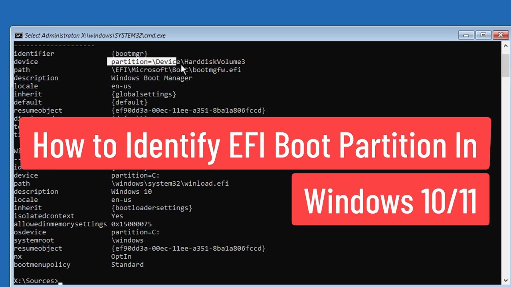The width and height of the screenshot is (511, 287).
Task: Click the '\windows' systemroot value
Action: [x=127, y=240]
